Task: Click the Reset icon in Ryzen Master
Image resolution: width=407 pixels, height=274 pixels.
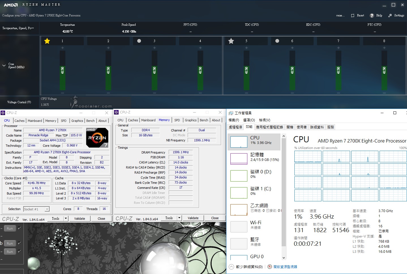Action: [x=353, y=16]
